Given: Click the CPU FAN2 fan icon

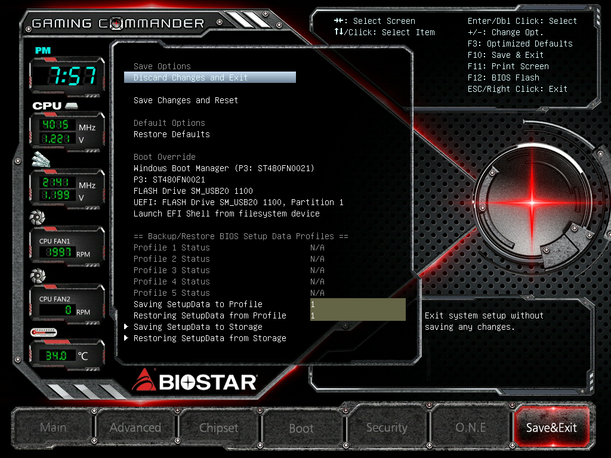Looking at the screenshot, I should [x=38, y=276].
